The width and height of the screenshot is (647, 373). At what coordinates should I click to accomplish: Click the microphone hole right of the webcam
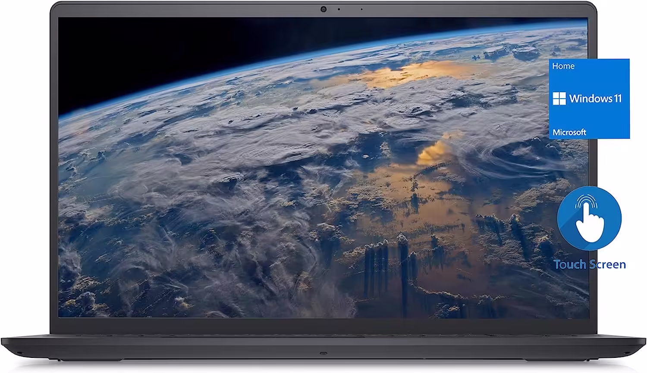point(361,9)
